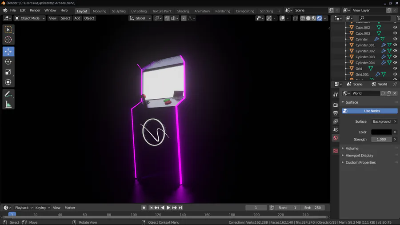Activate the Scale tool
Image resolution: width=400 pixels, height=225 pixels.
(8, 72)
